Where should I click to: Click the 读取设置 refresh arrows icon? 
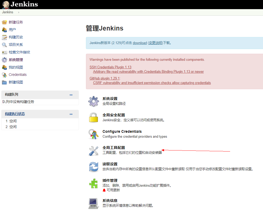click(93, 167)
